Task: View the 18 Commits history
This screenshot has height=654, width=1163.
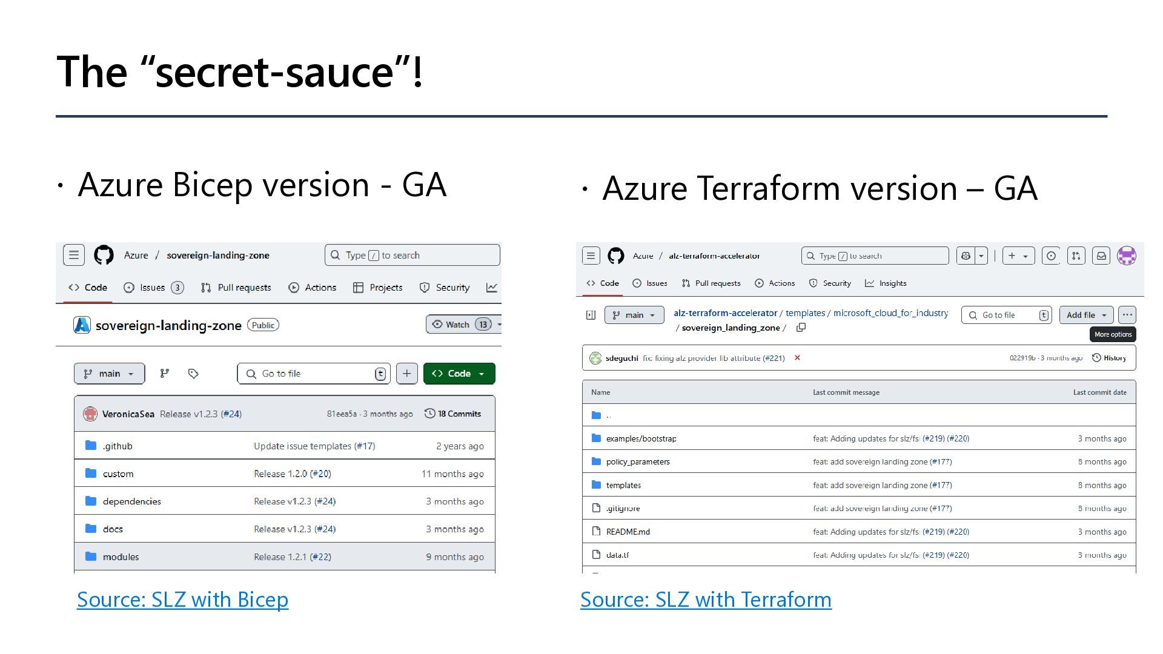Action: click(x=453, y=414)
